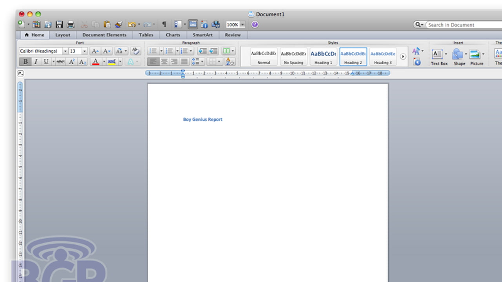This screenshot has width=502, height=282.
Task: Apply the Heading 3 style
Action: click(383, 57)
